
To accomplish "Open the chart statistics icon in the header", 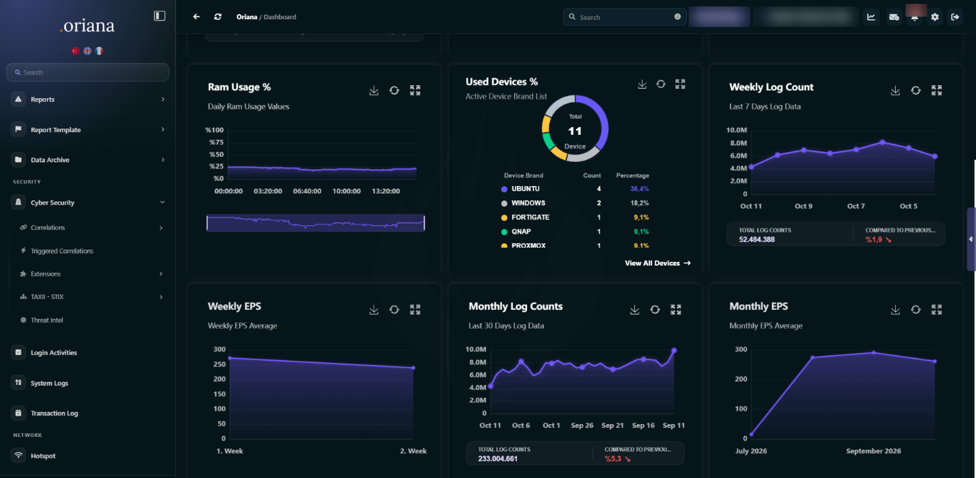I will pyautogui.click(x=871, y=17).
